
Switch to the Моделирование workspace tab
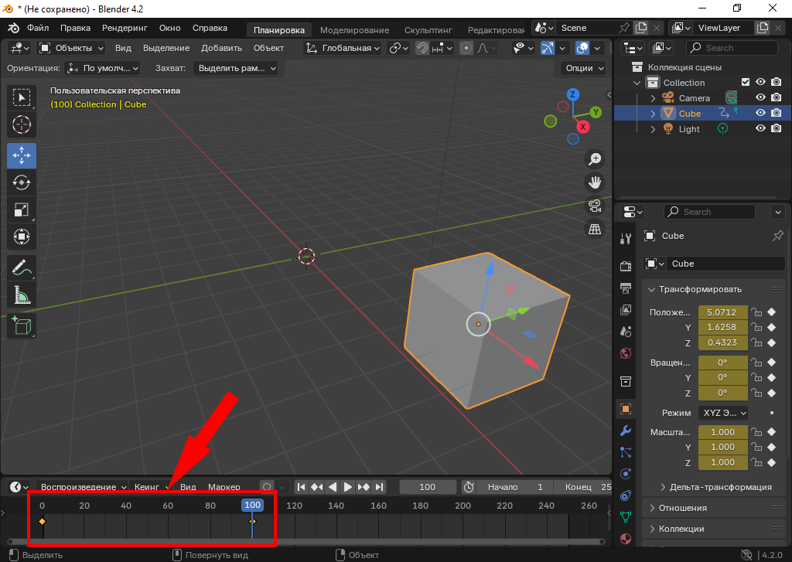point(354,30)
